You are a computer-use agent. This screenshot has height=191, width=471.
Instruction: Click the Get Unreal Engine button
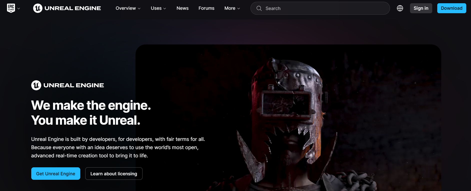pyautogui.click(x=56, y=174)
